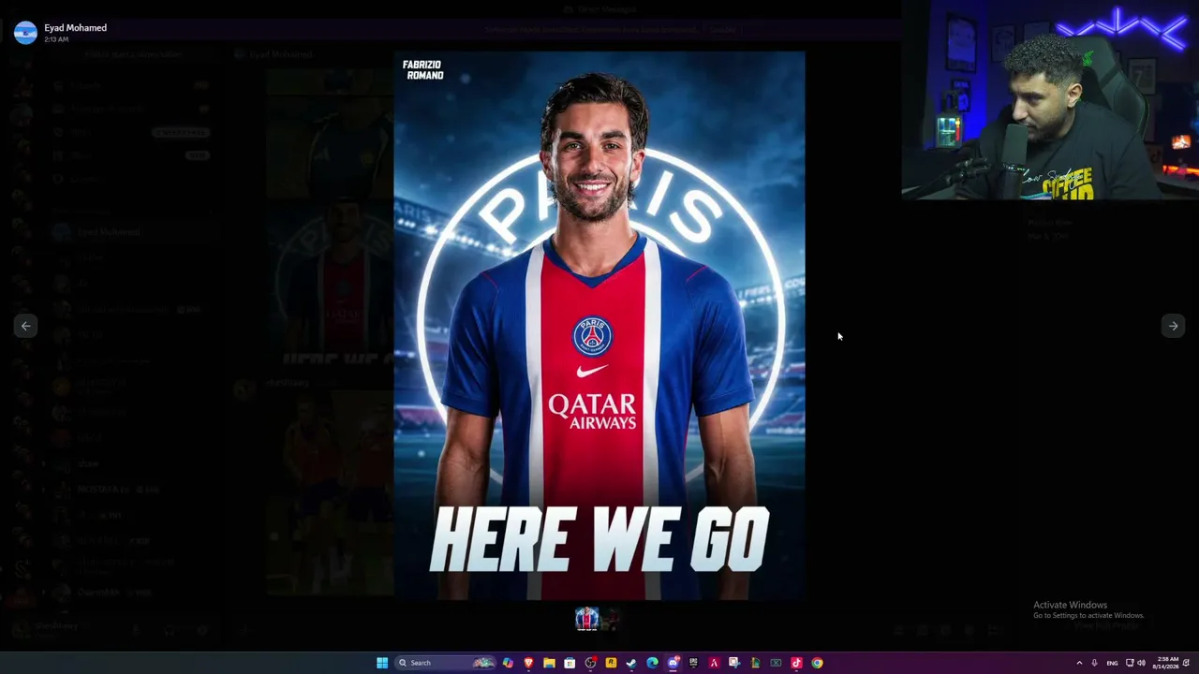Click the sender name Eyad Mohamed
1199x674 pixels.
point(75,28)
